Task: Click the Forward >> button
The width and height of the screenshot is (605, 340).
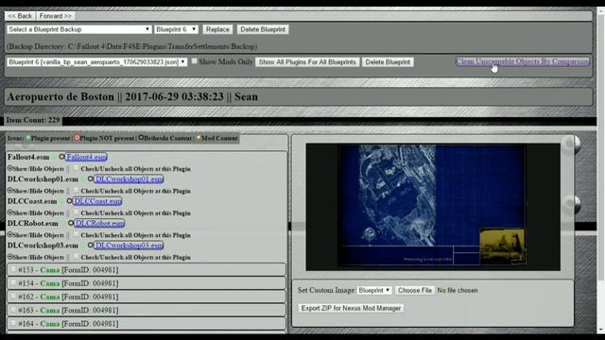Action: pyautogui.click(x=56, y=16)
